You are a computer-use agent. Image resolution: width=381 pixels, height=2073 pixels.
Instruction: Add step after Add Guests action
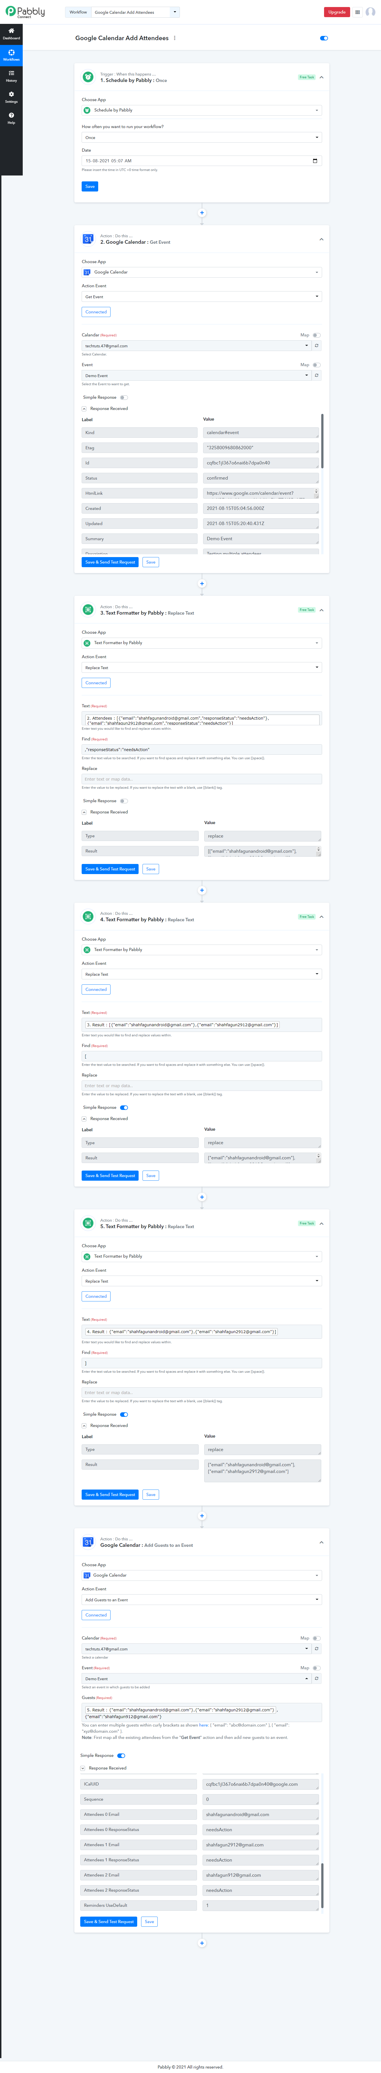202,1944
